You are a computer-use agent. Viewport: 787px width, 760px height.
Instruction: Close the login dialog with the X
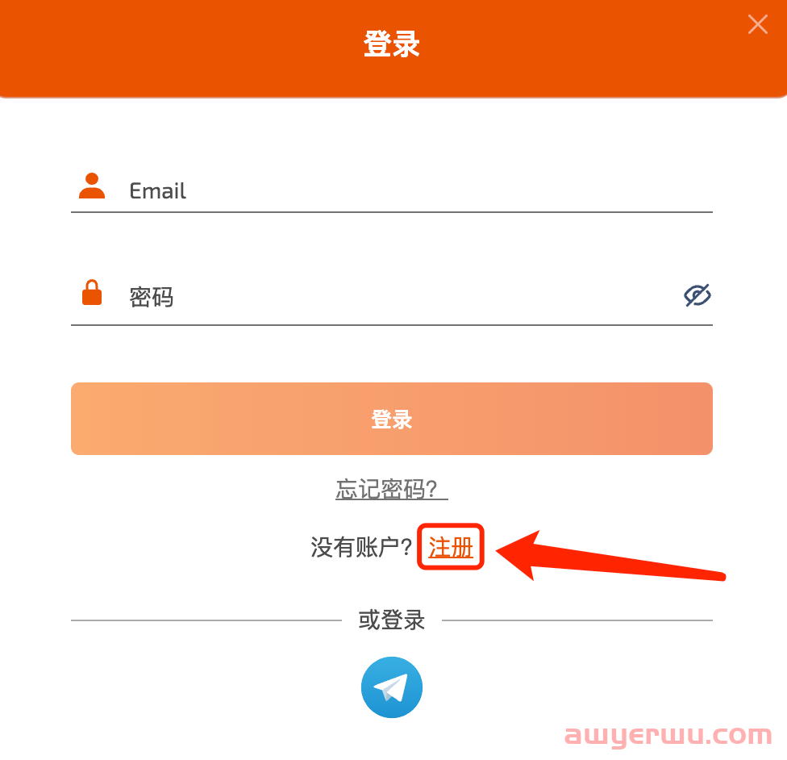coord(757,24)
